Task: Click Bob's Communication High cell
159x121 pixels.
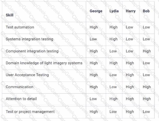Action: point(147,87)
